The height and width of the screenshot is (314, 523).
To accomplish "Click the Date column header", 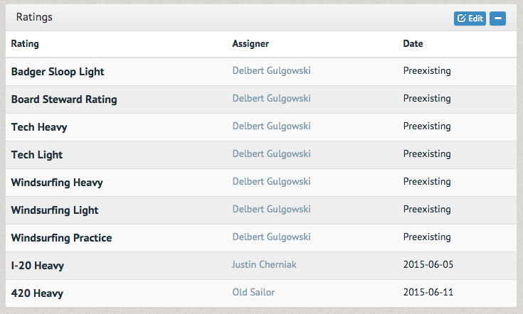I will (x=413, y=43).
